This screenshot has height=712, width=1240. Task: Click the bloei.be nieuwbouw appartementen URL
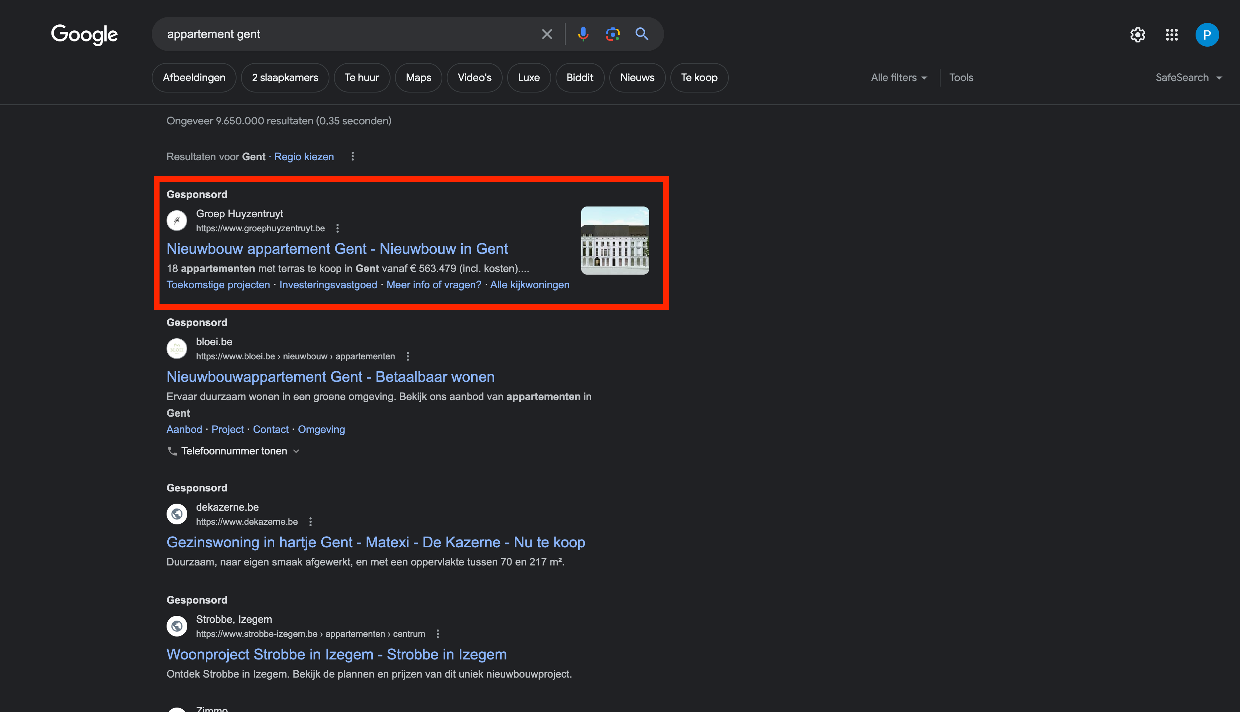pos(295,356)
